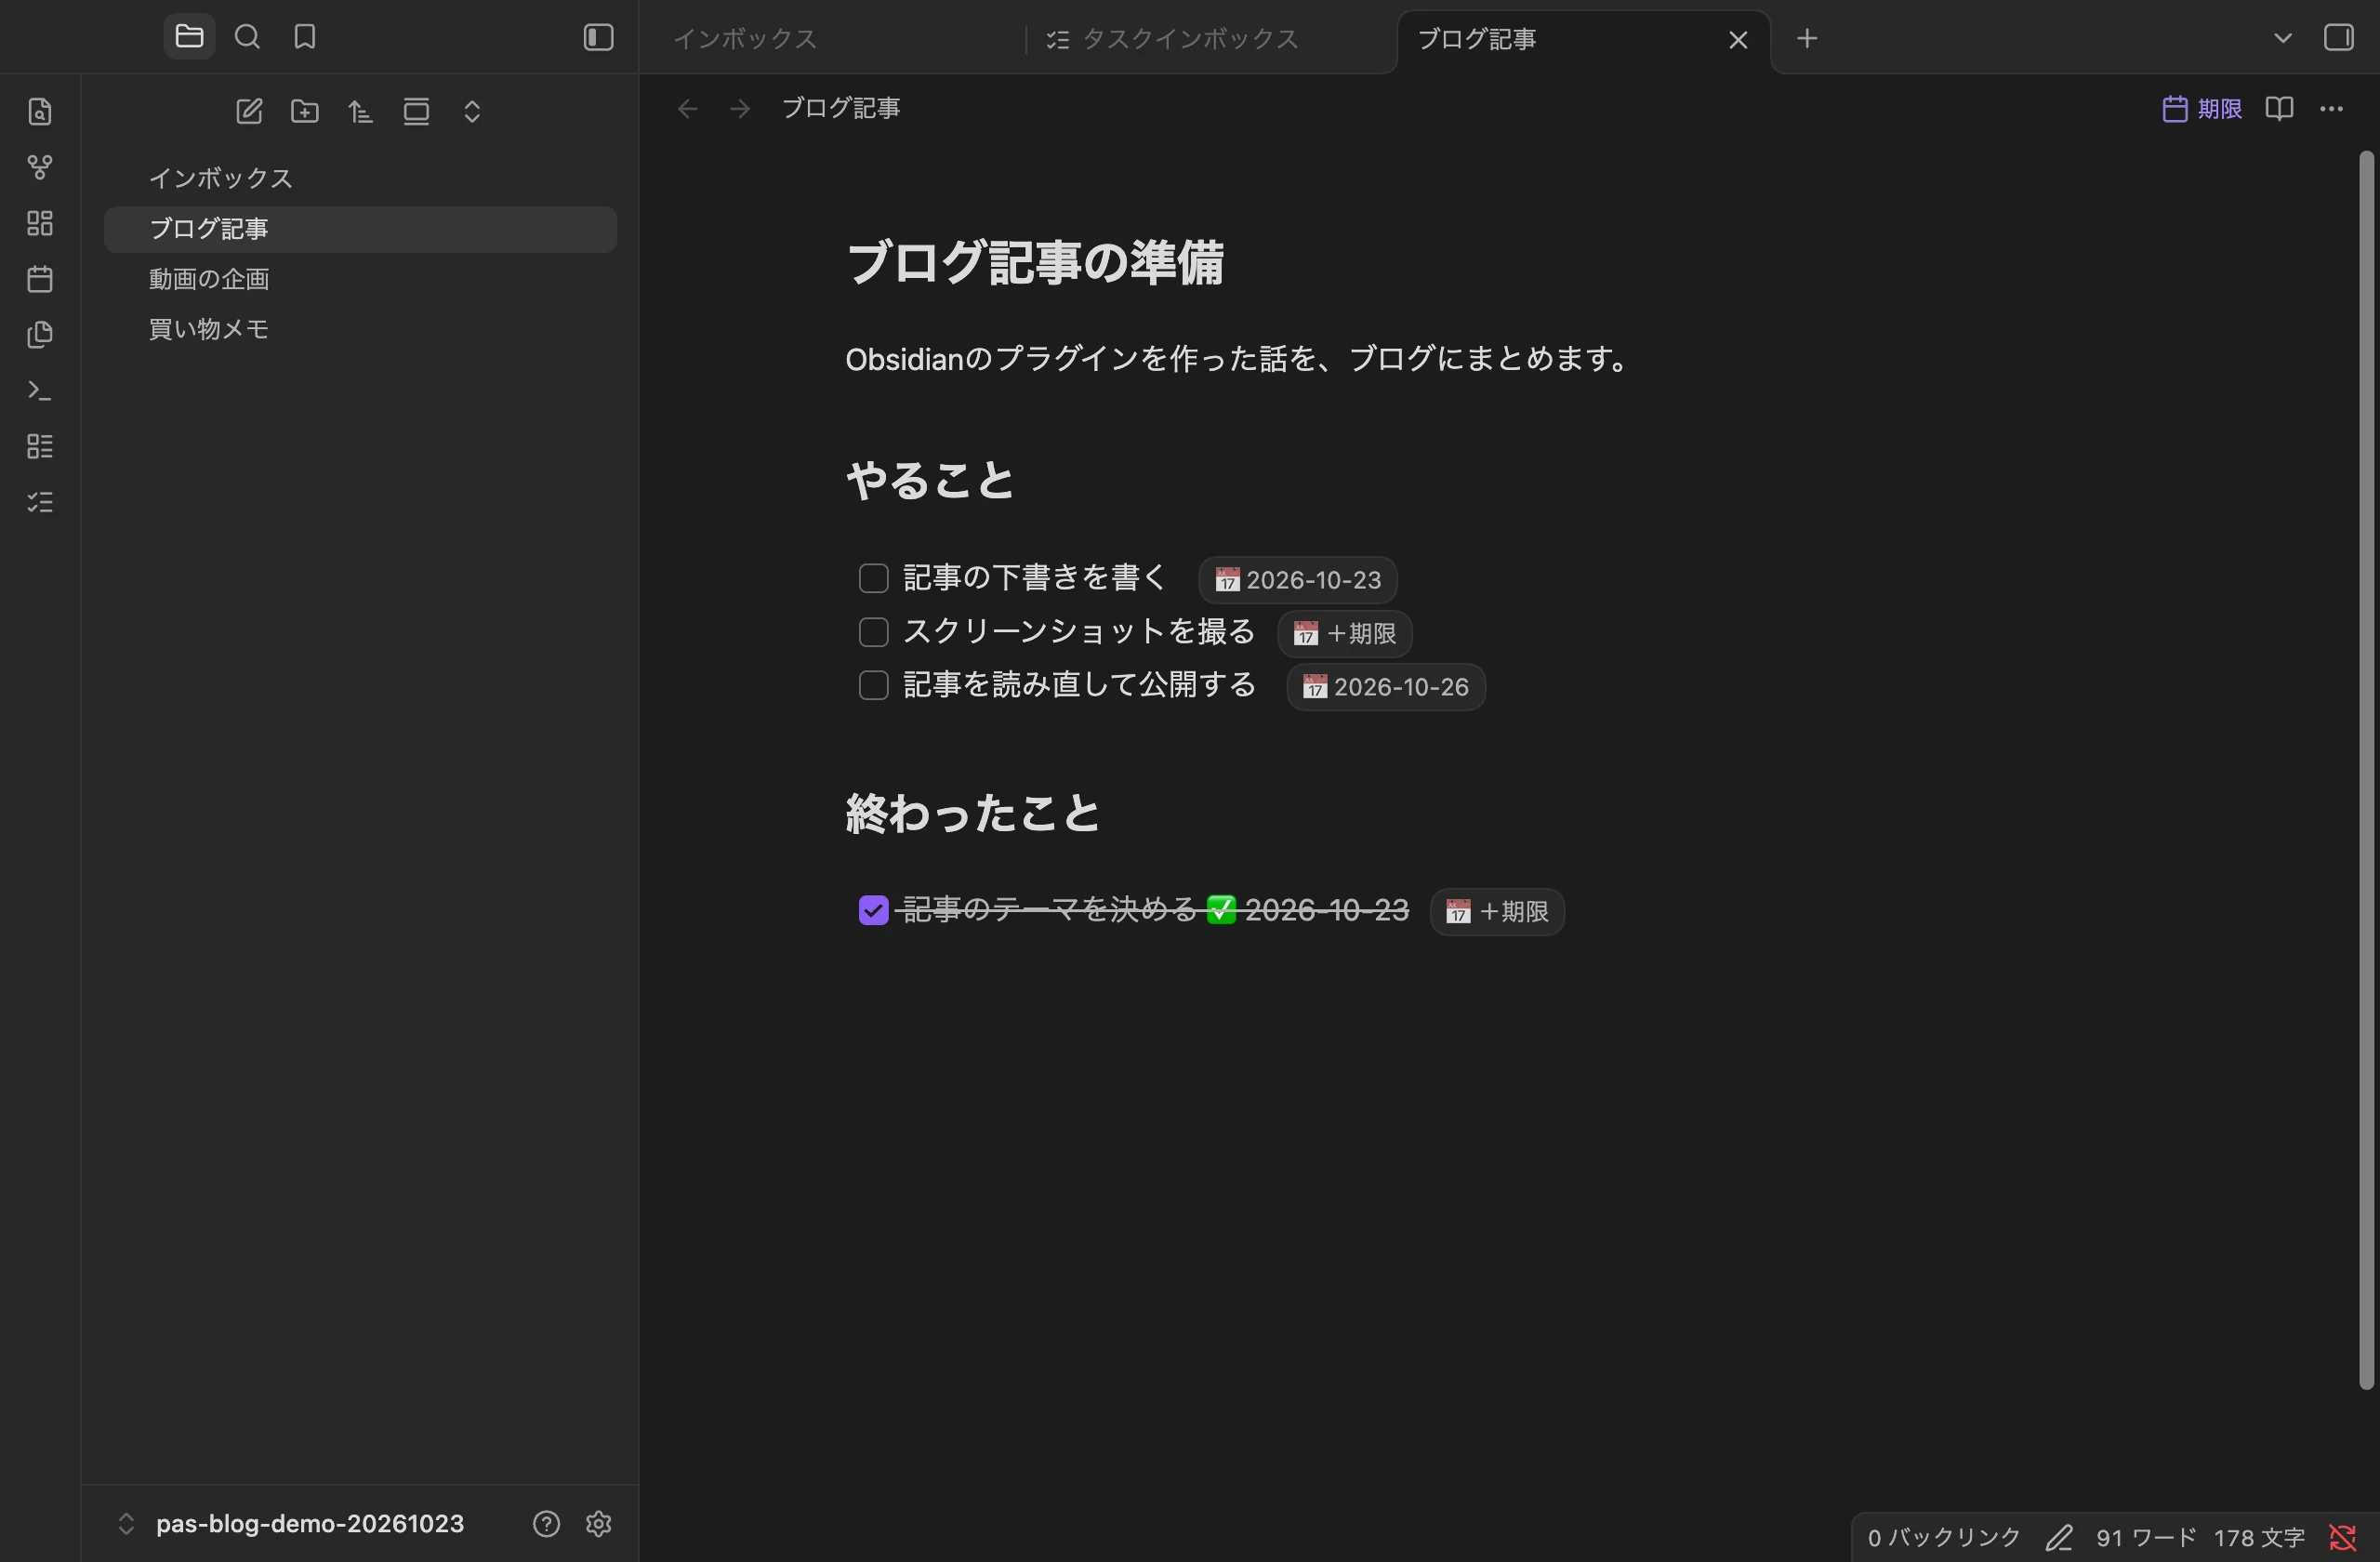
Task: Open daily note calendar ribbon icon
Action: pyautogui.click(x=40, y=279)
